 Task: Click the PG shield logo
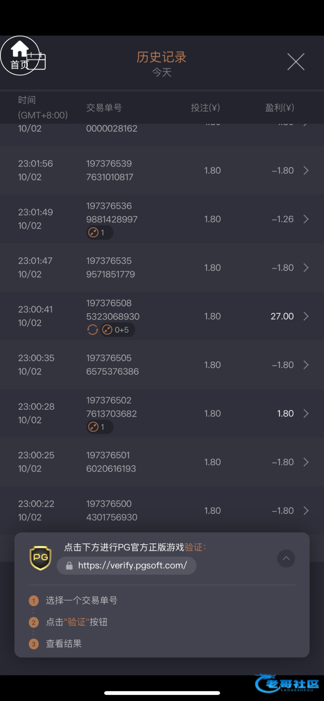click(x=41, y=558)
